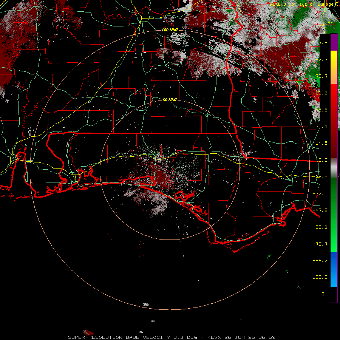340x340 pixels.
Task: Click the -0.9 velocity scale value
Action: (x=321, y=160)
